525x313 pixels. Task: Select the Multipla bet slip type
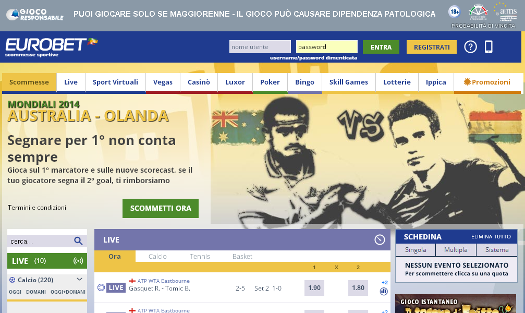click(x=456, y=250)
